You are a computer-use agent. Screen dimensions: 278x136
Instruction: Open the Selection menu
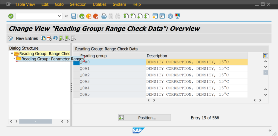coord(78,4)
